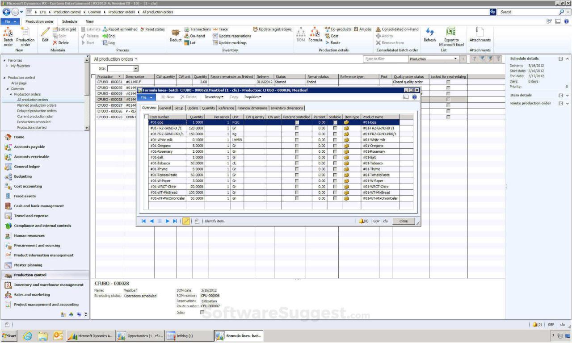Image resolution: width=572 pixels, height=343 pixels.
Task: Open Co-products in ribbon
Action: click(x=338, y=29)
